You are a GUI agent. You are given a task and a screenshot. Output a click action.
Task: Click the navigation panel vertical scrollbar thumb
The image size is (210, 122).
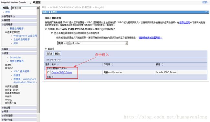[x=38, y=61]
